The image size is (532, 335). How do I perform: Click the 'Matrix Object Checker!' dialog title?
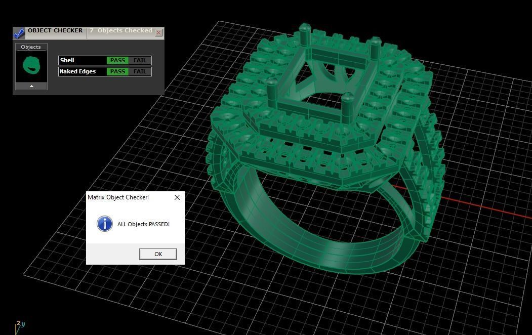(x=118, y=197)
